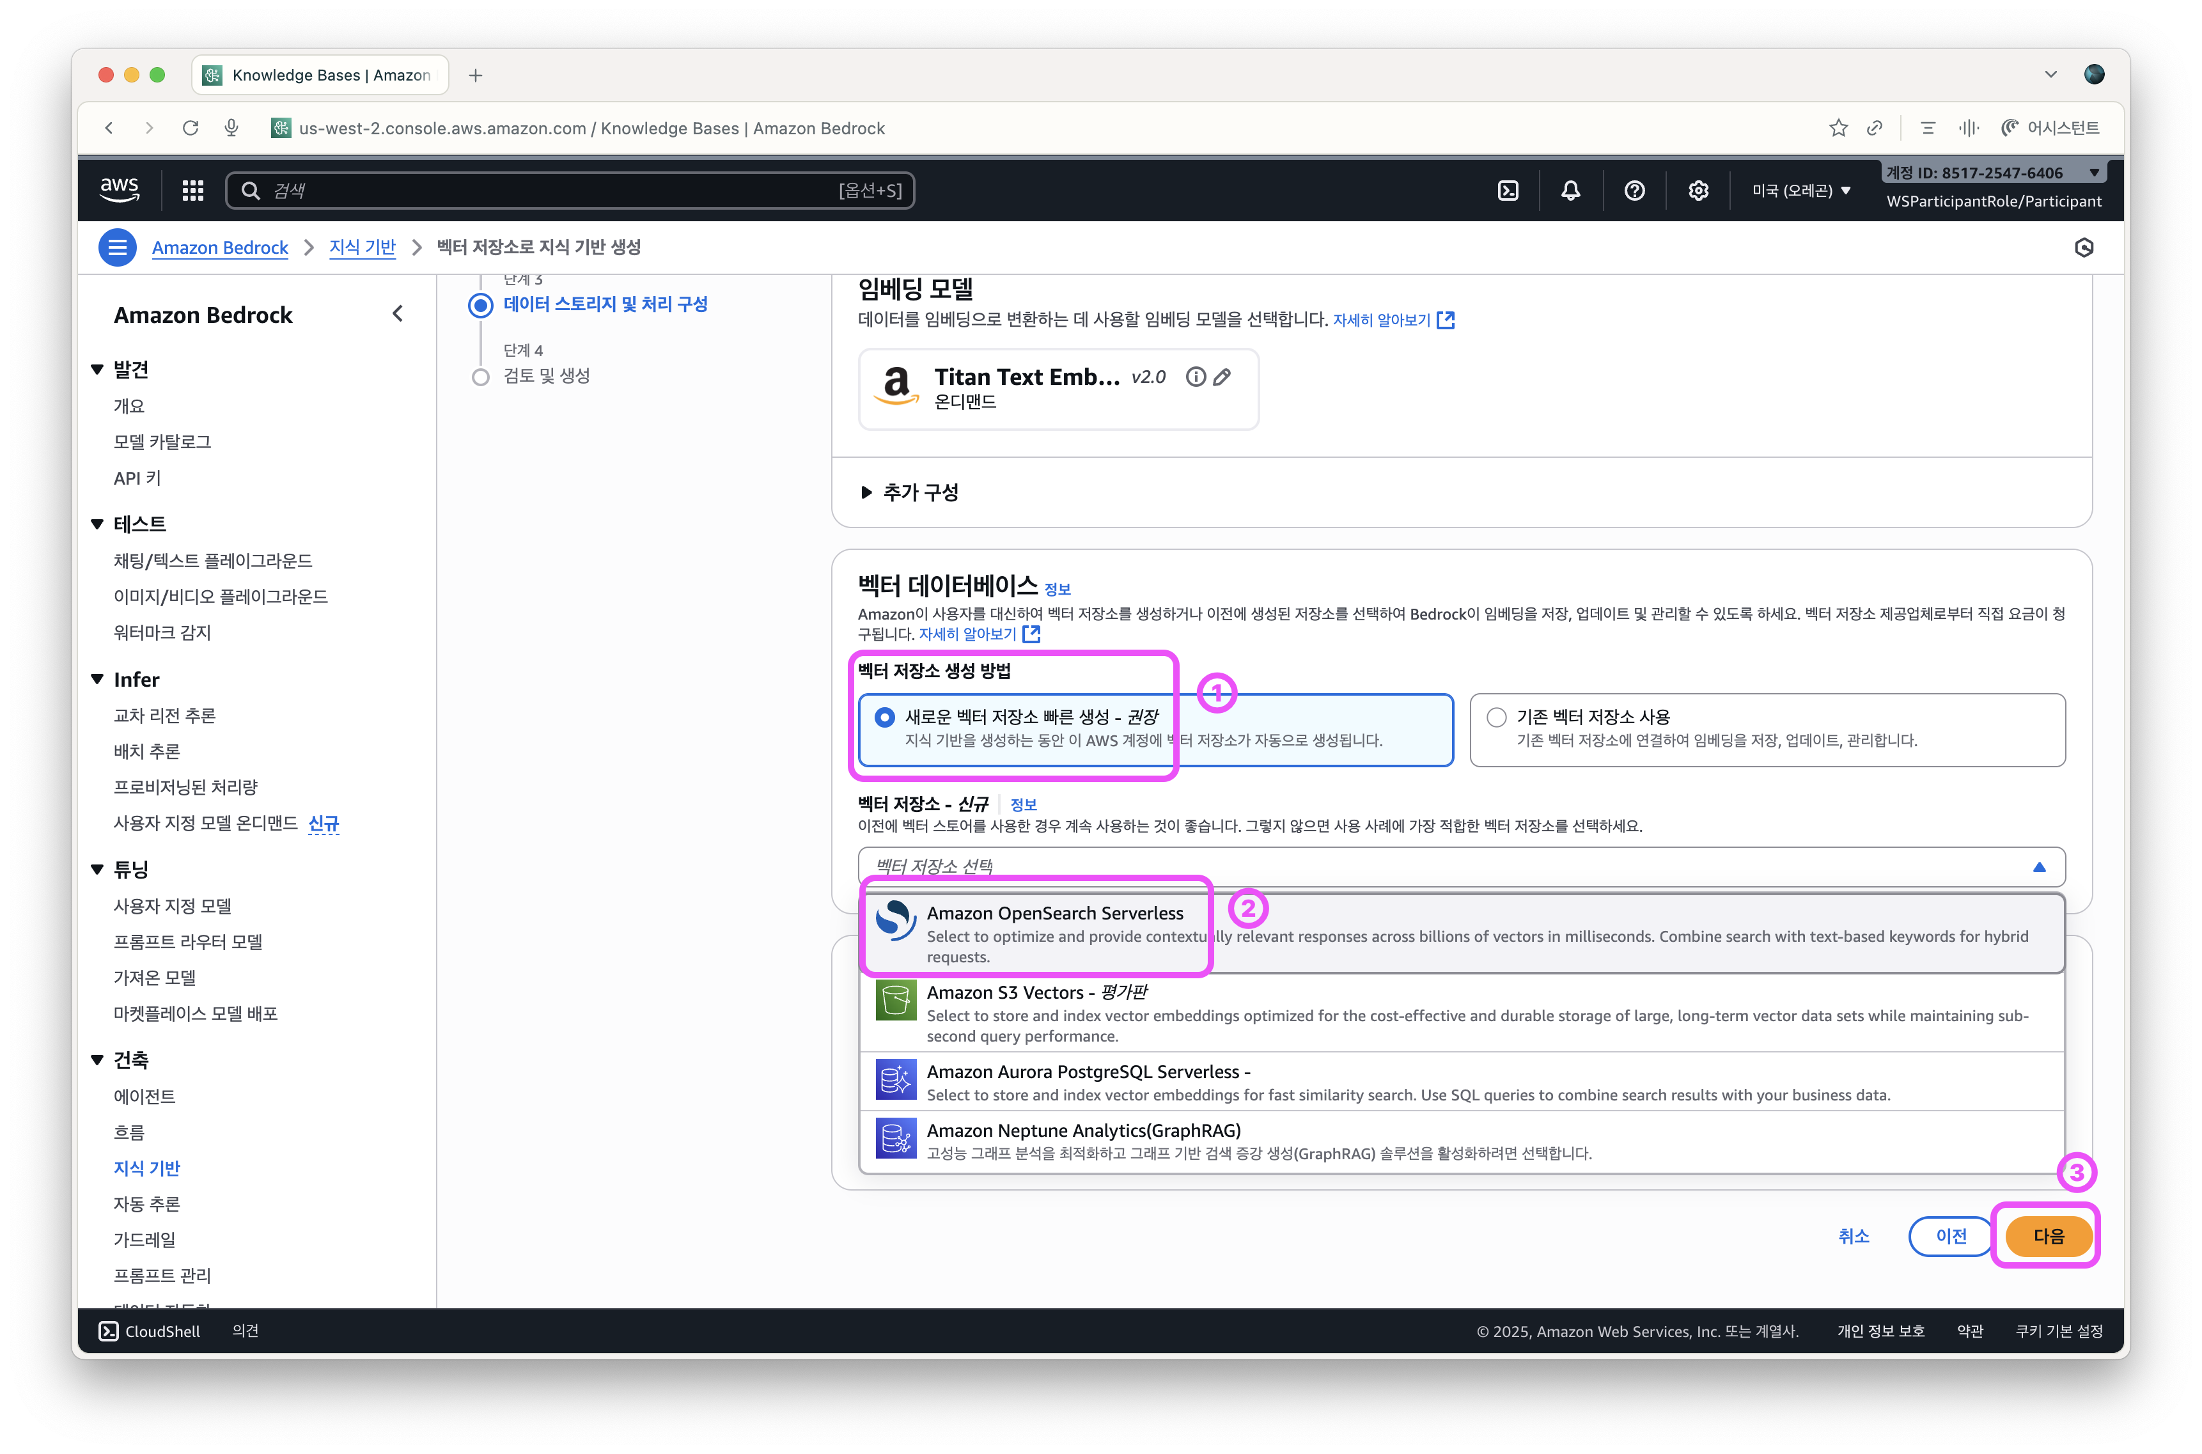This screenshot has height=1454, width=2202.
Task: Click the 이전 button
Action: point(1951,1236)
